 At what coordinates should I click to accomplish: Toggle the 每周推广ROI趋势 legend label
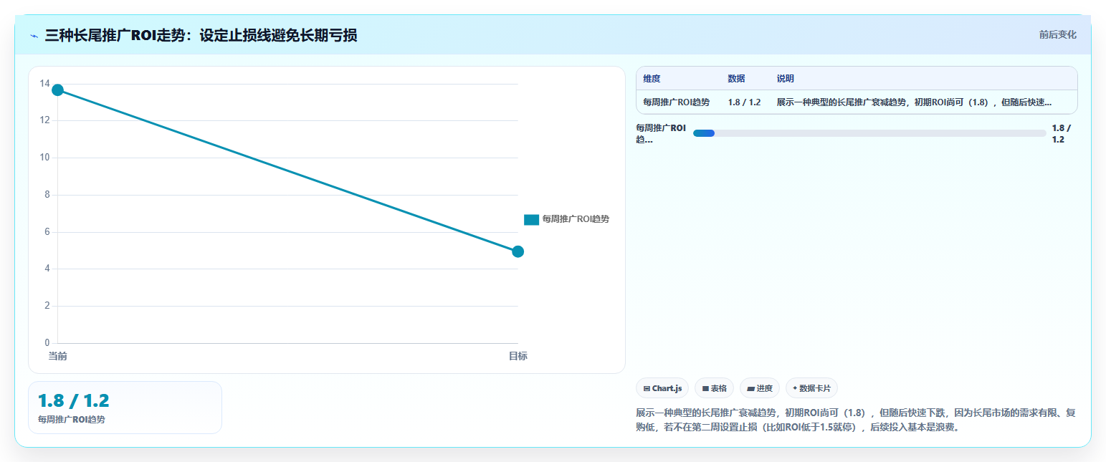(576, 219)
